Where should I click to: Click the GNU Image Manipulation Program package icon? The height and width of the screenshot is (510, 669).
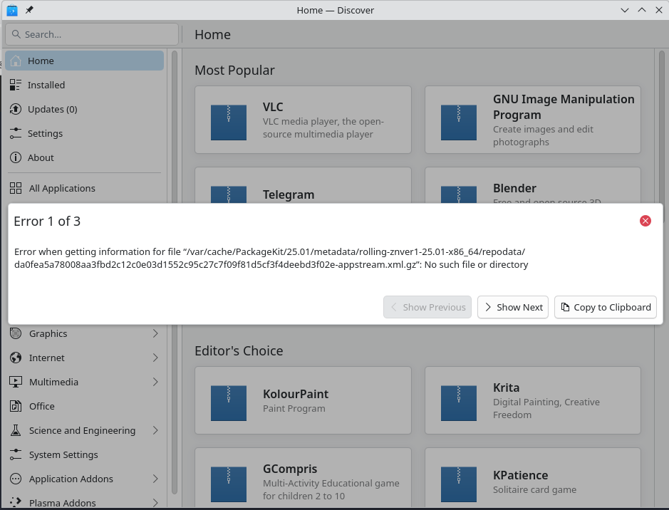(x=459, y=123)
